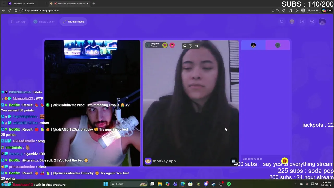The height and width of the screenshot is (188, 334).
Task: Click the site info lock icon
Action: tap(22, 10)
